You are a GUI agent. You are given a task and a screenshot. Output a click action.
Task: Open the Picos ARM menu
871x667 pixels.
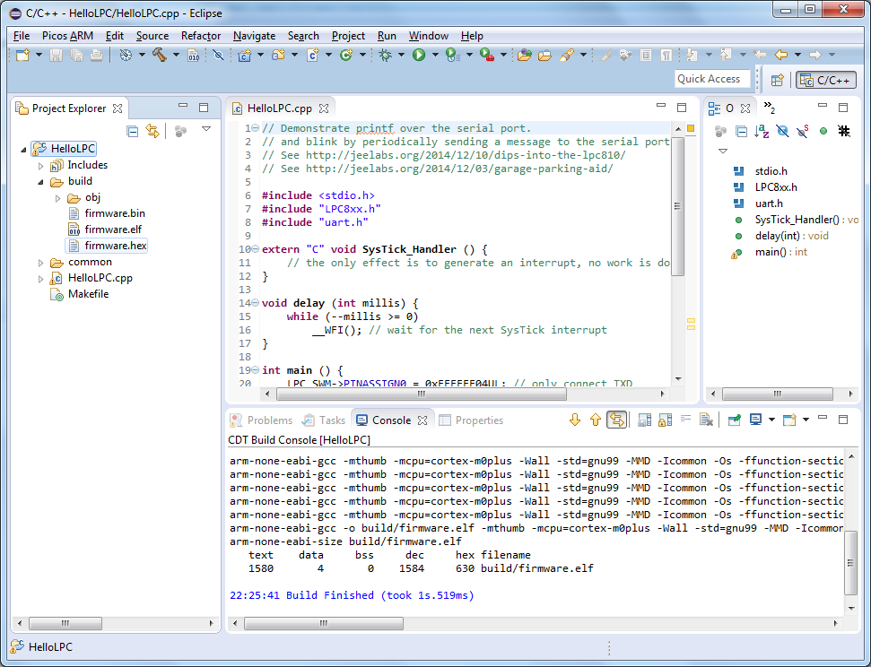point(67,36)
